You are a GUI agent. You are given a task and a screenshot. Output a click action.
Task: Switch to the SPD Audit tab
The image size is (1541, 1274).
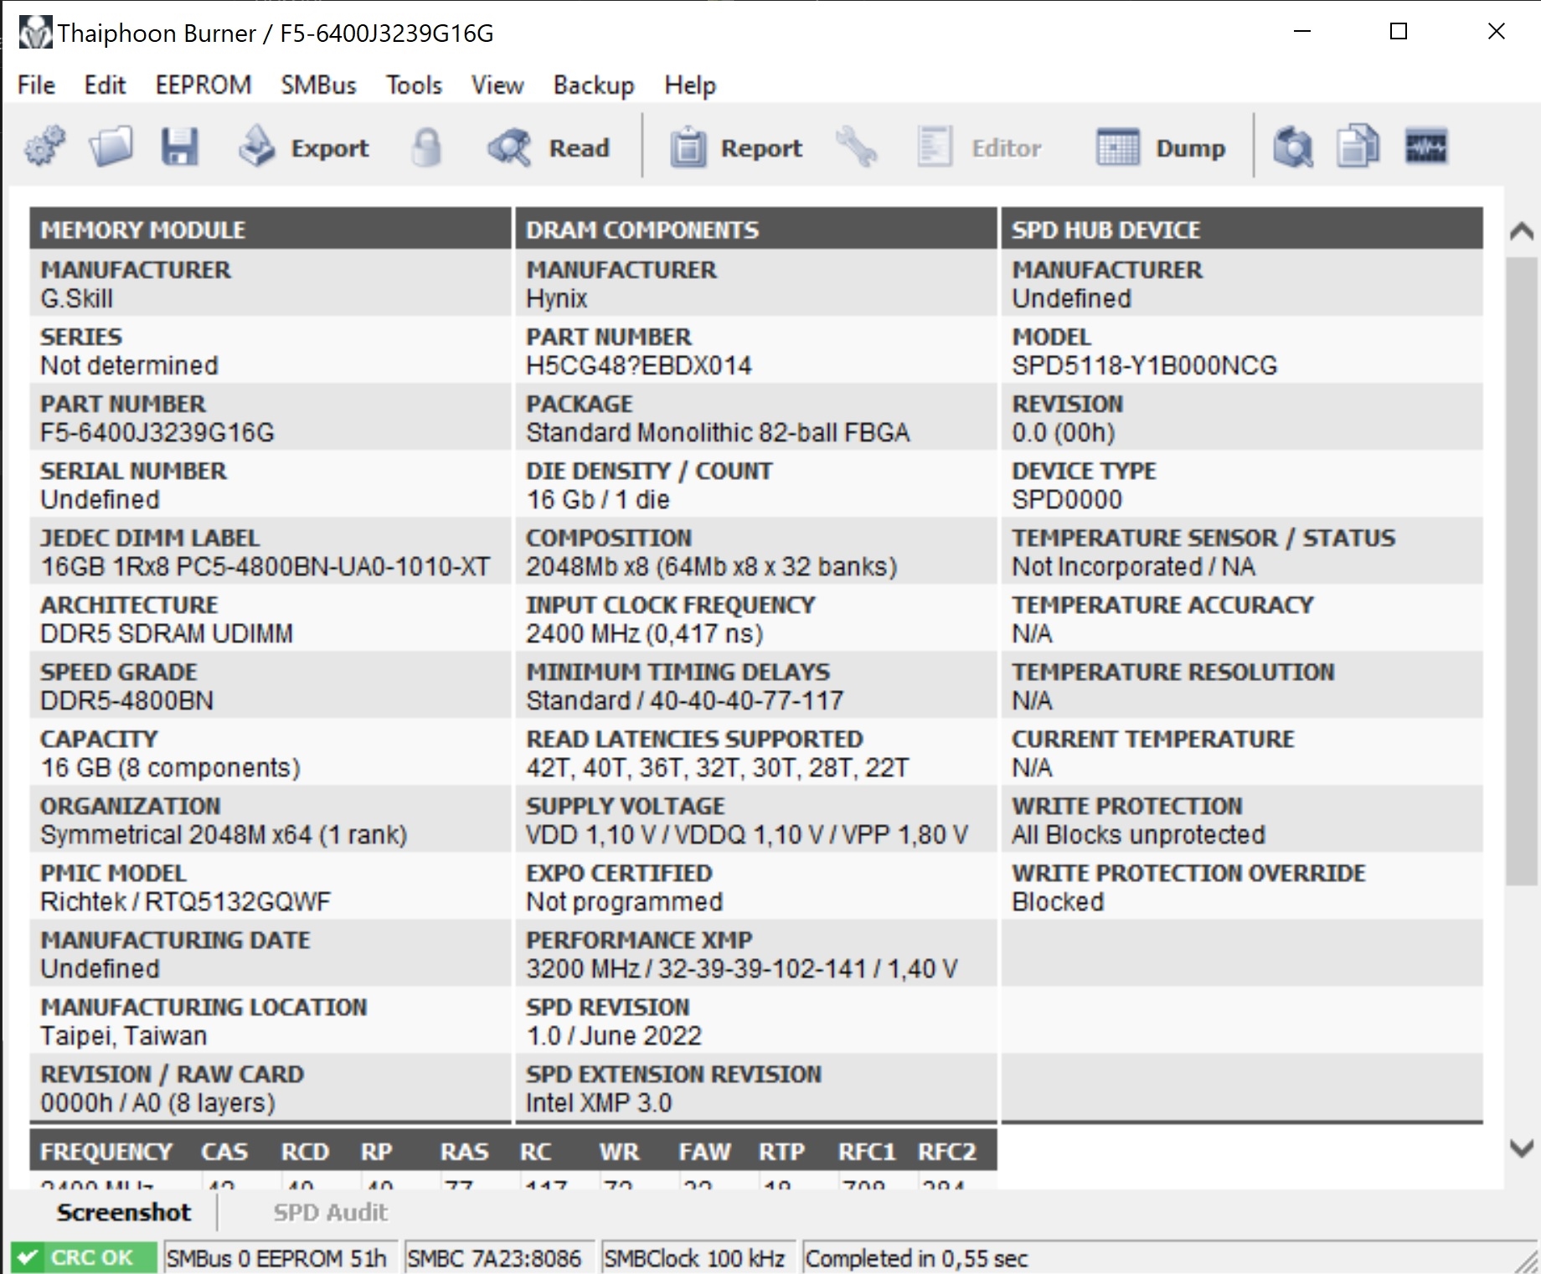tap(330, 1212)
